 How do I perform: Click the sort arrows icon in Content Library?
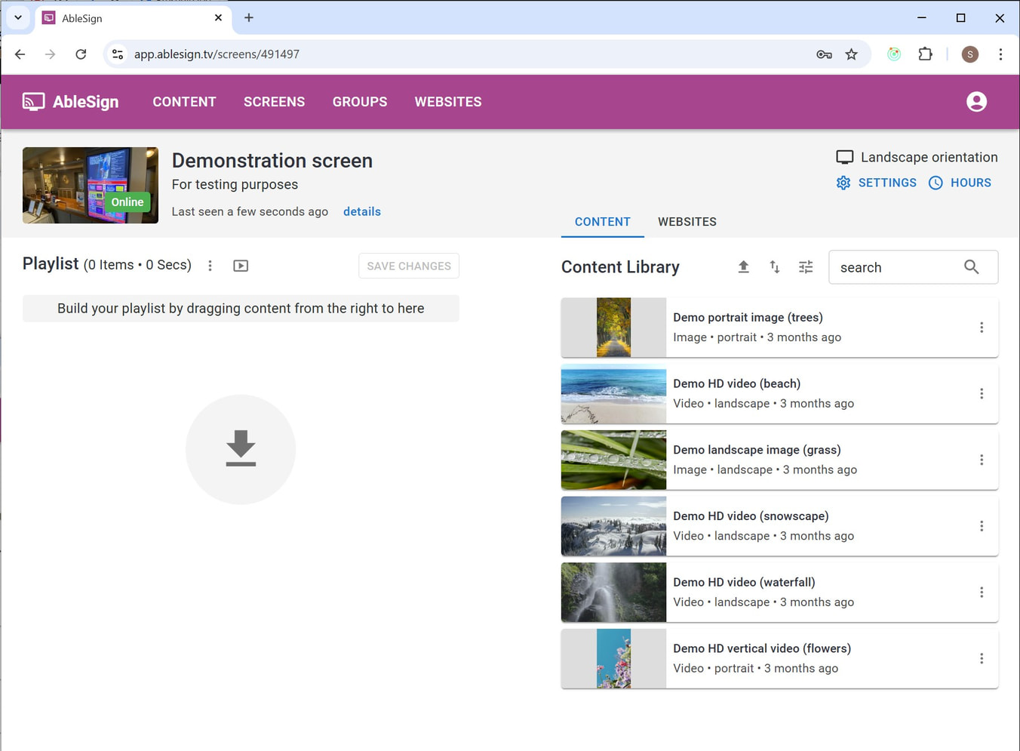point(775,267)
